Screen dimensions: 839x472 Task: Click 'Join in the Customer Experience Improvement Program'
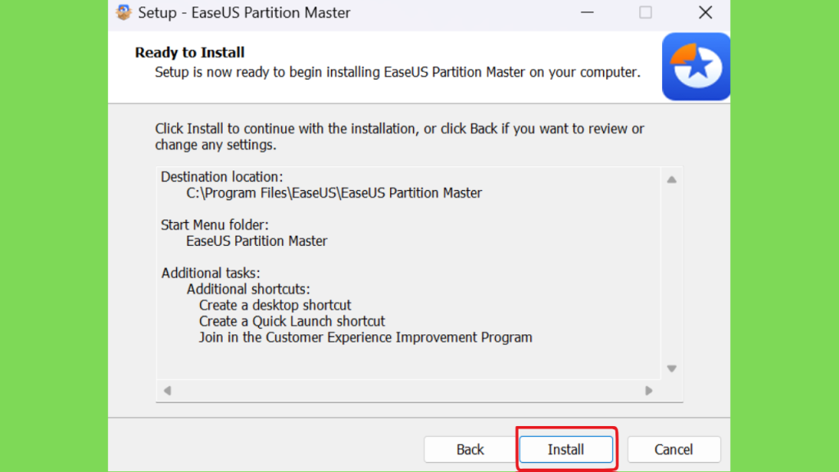point(365,337)
